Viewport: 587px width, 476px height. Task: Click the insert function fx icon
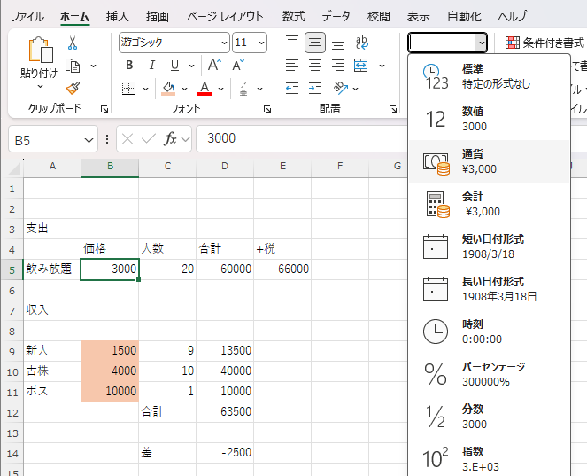pos(172,138)
